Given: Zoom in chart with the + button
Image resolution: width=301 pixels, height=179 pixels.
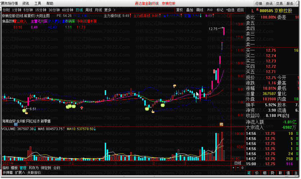Looking at the screenshot, I should pyautogui.click(x=233, y=168).
